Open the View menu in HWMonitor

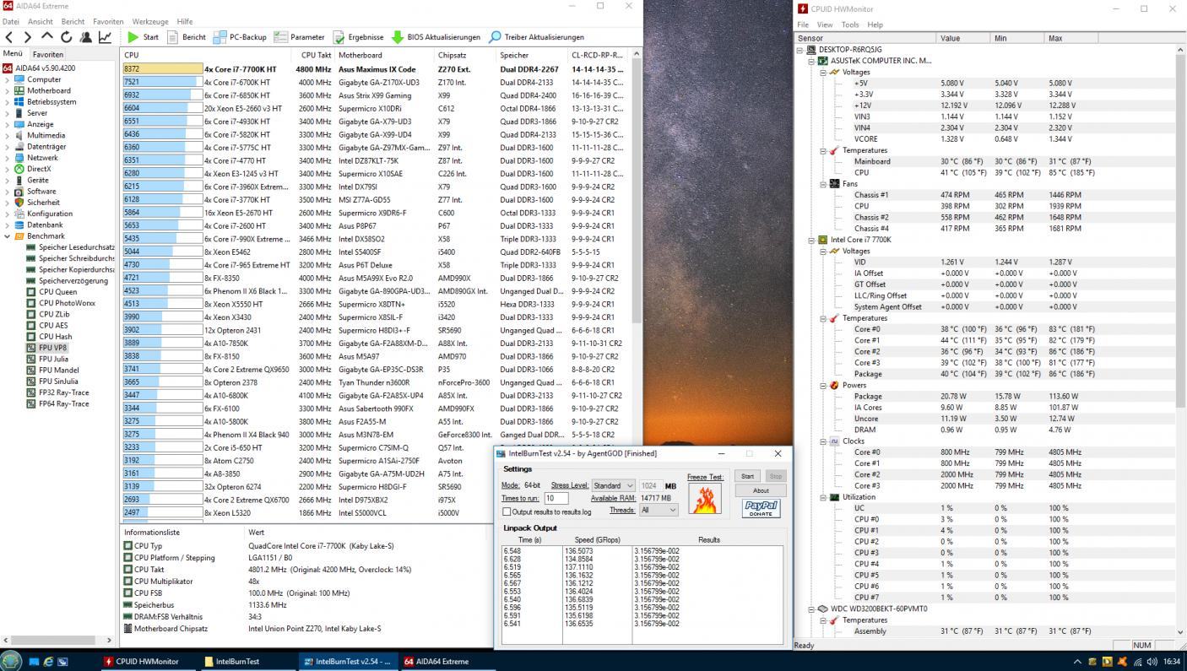[x=825, y=24]
